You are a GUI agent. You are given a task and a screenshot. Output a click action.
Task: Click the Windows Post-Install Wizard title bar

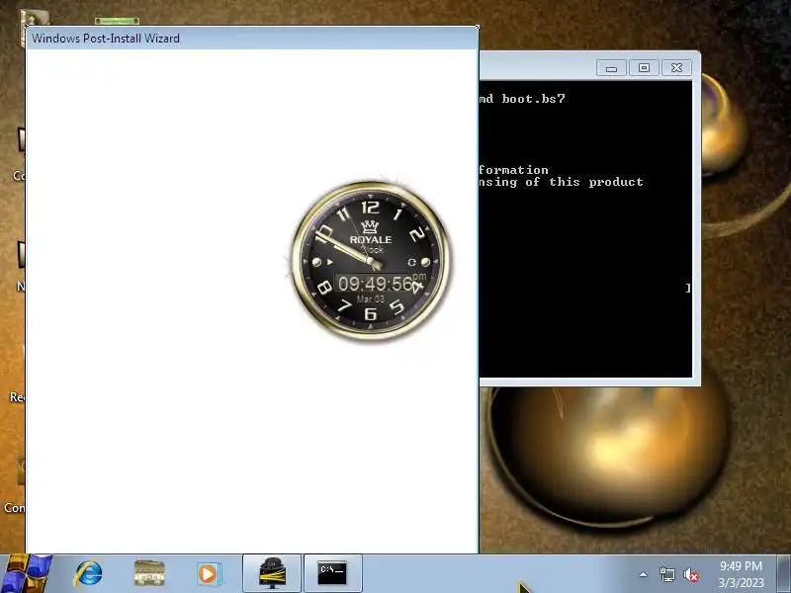pos(252,39)
